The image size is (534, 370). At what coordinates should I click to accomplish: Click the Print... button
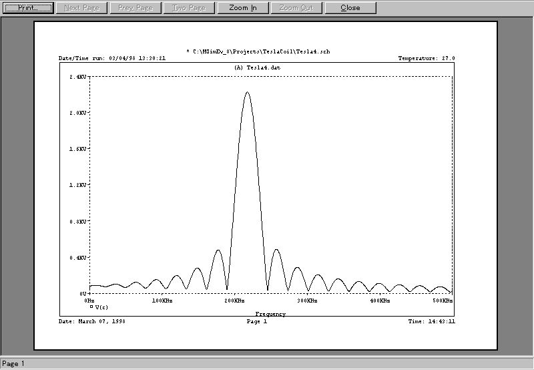(x=27, y=8)
